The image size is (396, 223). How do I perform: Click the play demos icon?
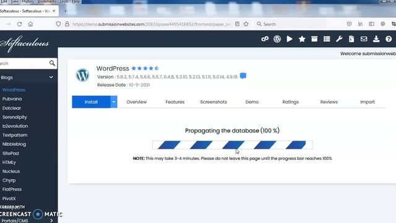click(290, 39)
